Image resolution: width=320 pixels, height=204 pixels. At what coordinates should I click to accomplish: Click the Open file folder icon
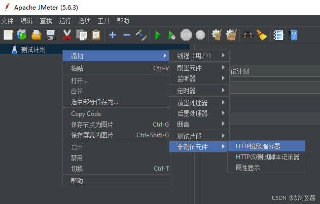click(37, 35)
